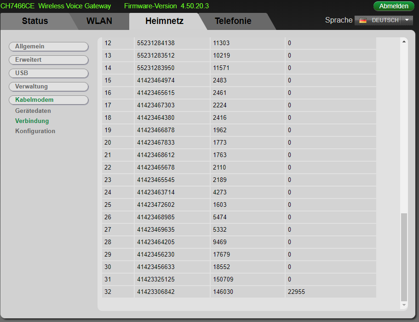Click the Abmelden logout button

tap(393, 6)
